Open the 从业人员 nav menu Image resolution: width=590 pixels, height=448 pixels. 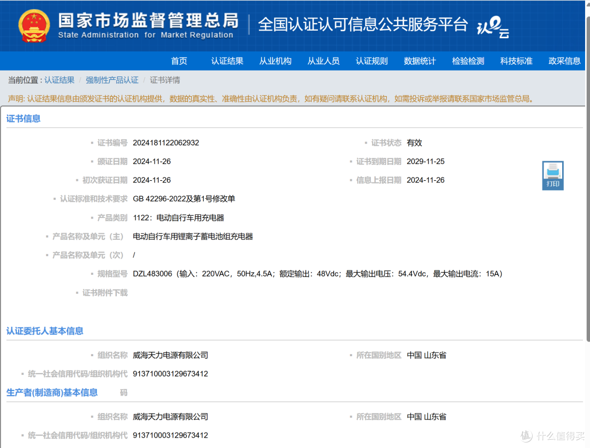click(323, 61)
